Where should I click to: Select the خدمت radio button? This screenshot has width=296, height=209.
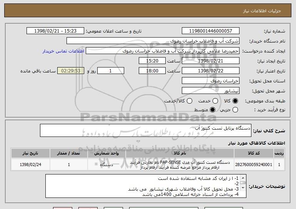[x=215, y=101]
